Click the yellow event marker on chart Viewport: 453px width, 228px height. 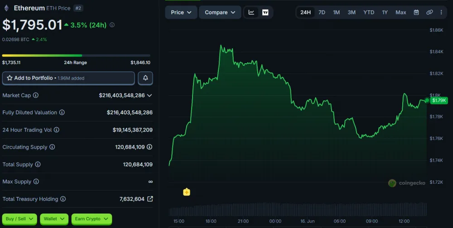point(187,192)
